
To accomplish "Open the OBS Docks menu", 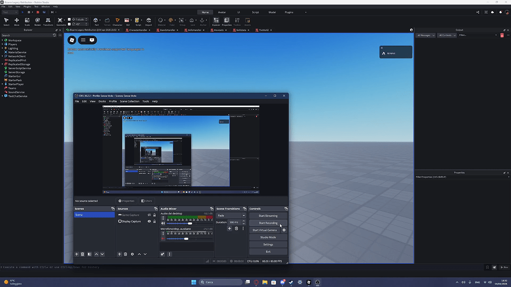I will [102, 101].
